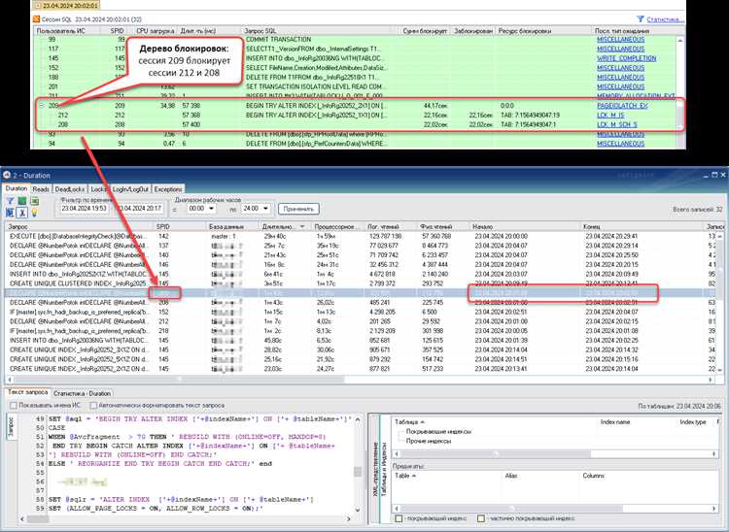Select the vertical Запрос side tab

point(11,426)
